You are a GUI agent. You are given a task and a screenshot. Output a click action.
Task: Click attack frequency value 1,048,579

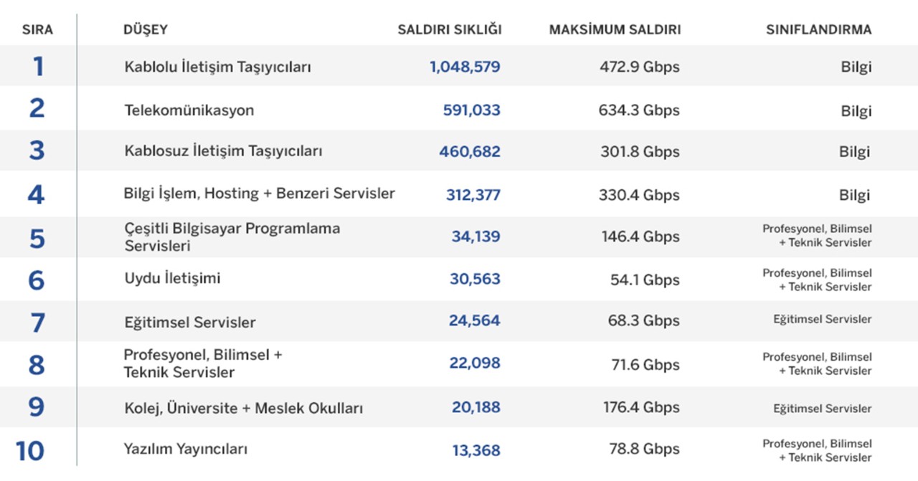465,67
